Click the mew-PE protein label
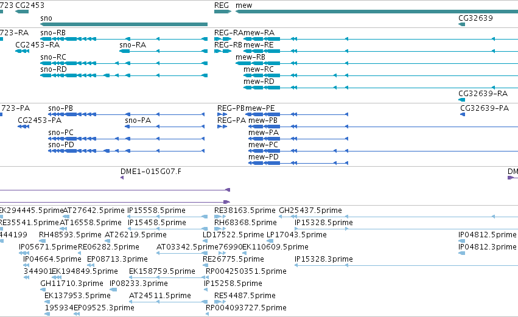The image size is (518, 317). click(260, 108)
